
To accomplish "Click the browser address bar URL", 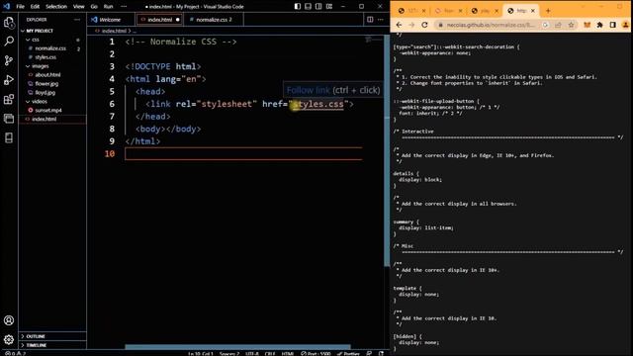I will click(x=491, y=25).
